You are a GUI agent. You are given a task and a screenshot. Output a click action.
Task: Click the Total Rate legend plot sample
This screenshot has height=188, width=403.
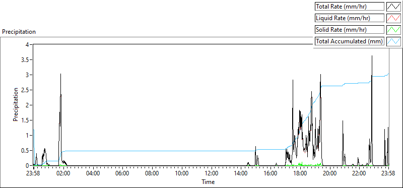[393, 7]
